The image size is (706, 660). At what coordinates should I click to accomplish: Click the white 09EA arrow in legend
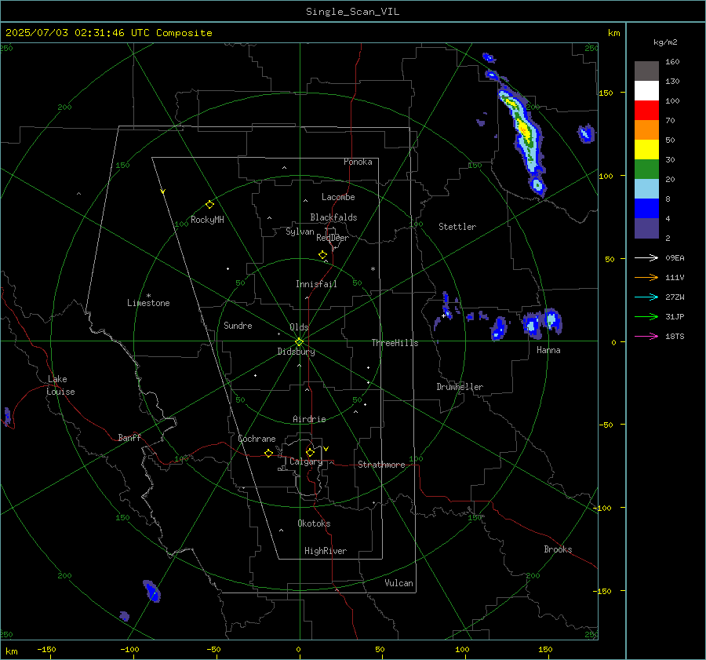click(x=646, y=257)
